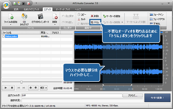
Task: Expand ファイルの追加 dropdown arrow
Action: click(x=11, y=25)
